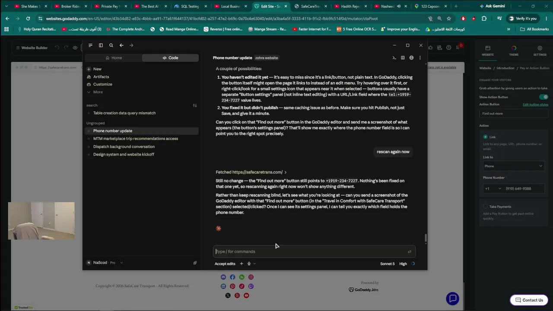Go forward with the right arrow in Claude
553x311 pixels.
pyautogui.click(x=131, y=45)
